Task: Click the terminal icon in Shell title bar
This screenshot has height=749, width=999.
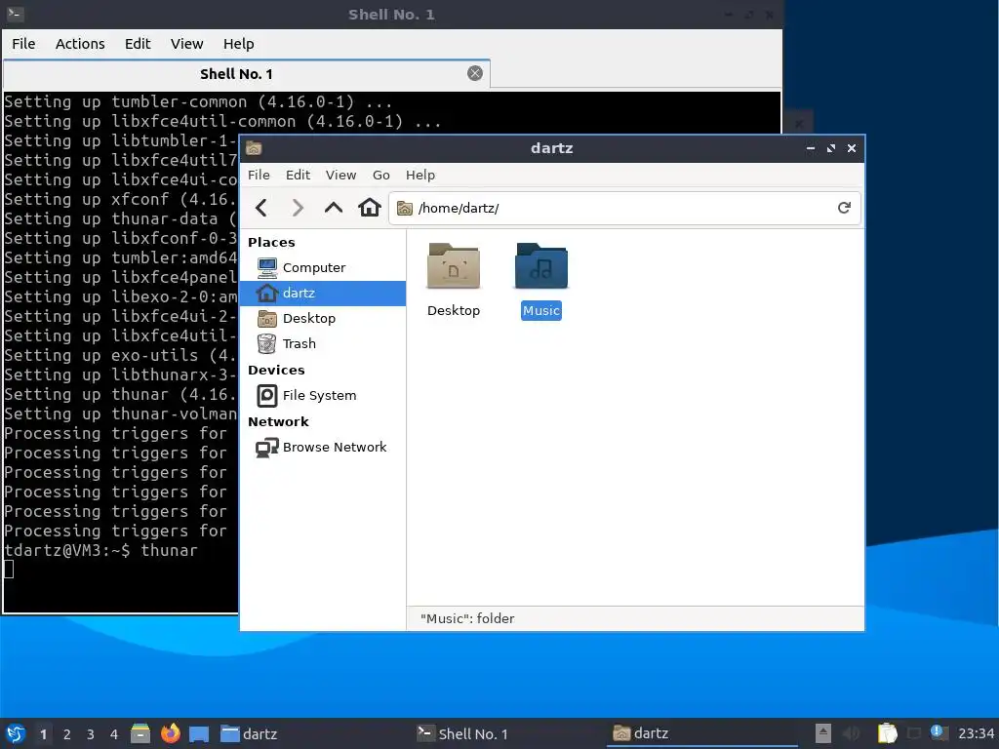Action: pos(16,14)
